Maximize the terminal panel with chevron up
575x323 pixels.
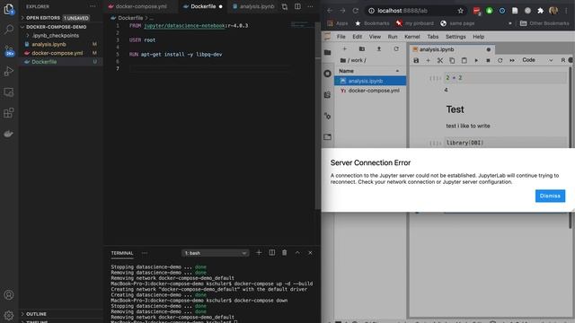click(297, 253)
